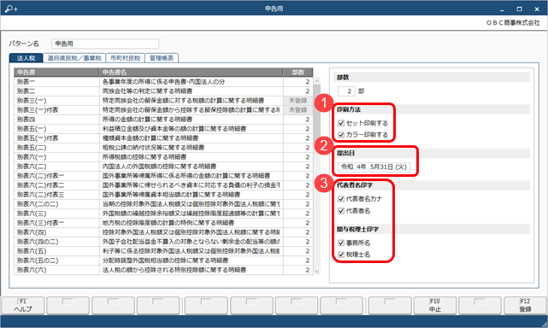Select the 別表六(二) row

163,167
